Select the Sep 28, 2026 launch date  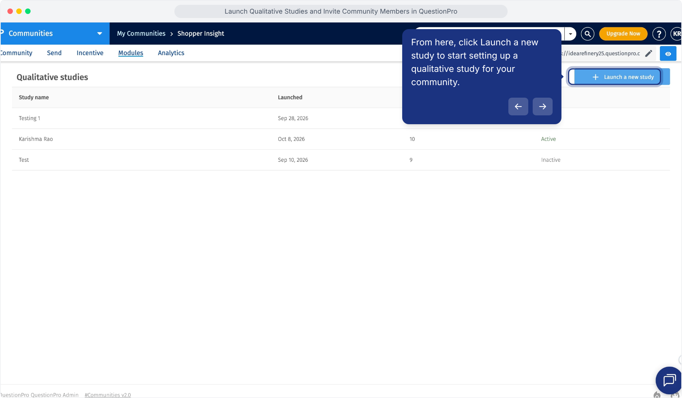point(293,118)
